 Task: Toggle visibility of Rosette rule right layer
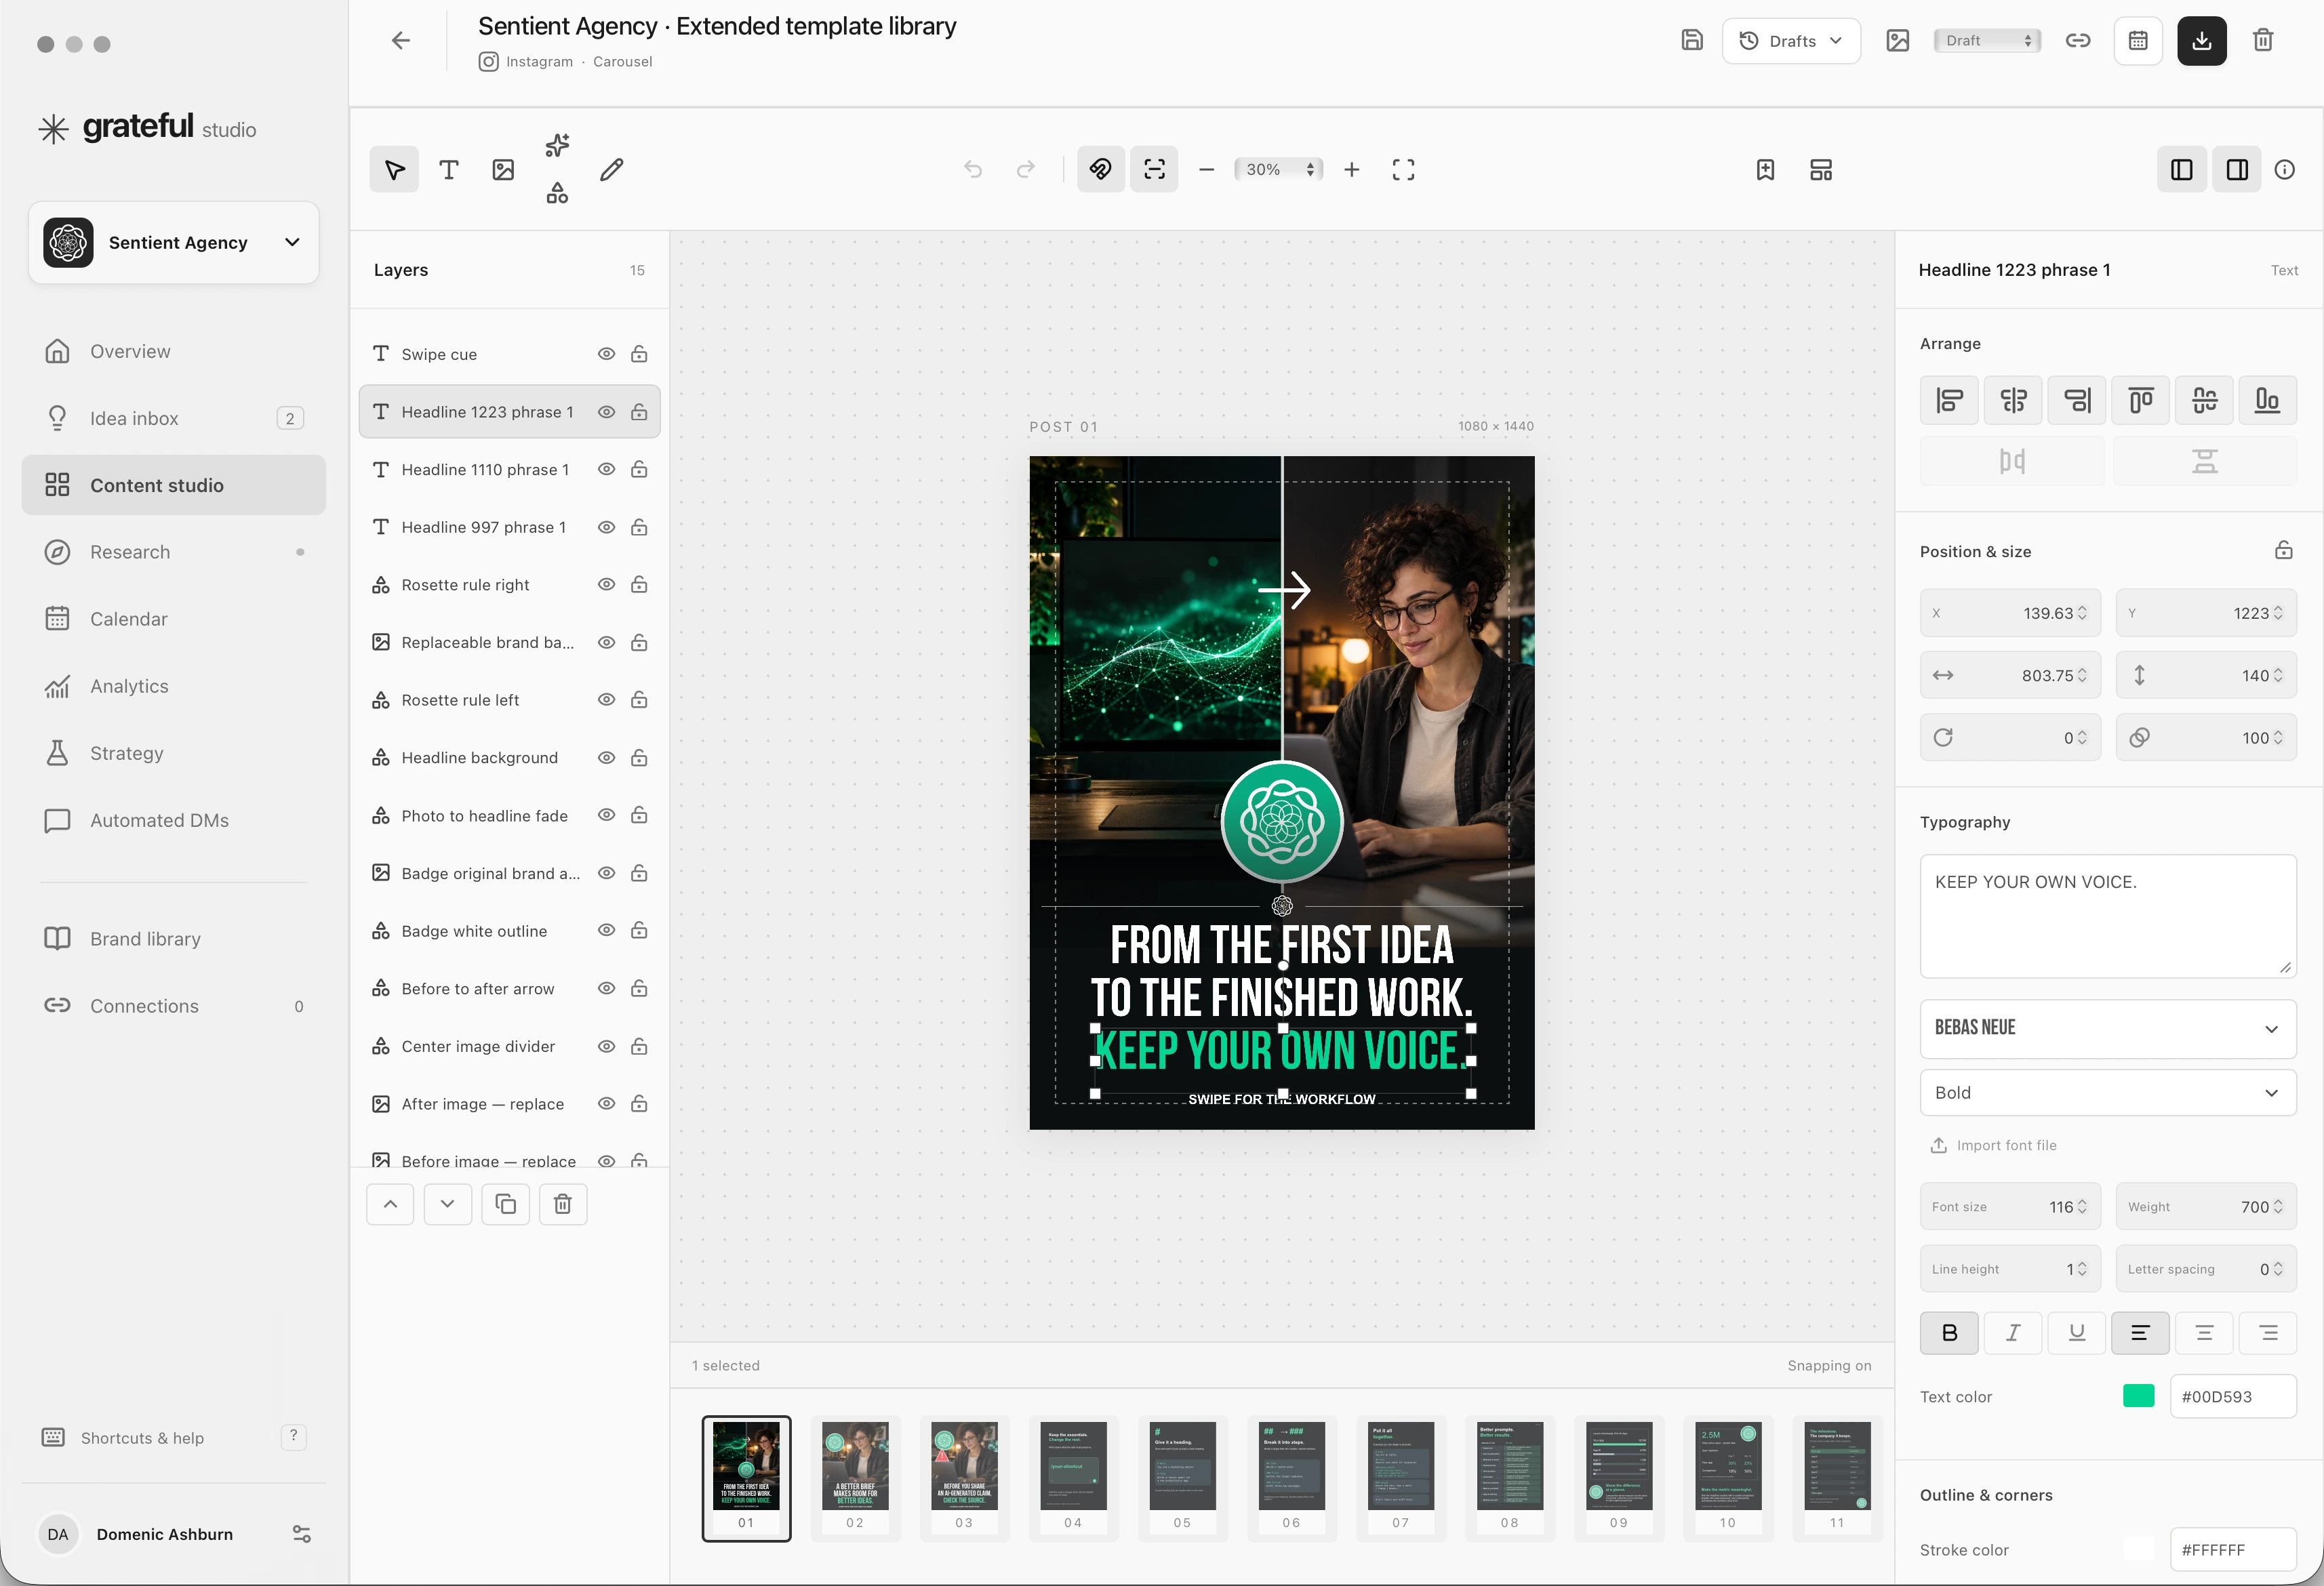coord(606,585)
